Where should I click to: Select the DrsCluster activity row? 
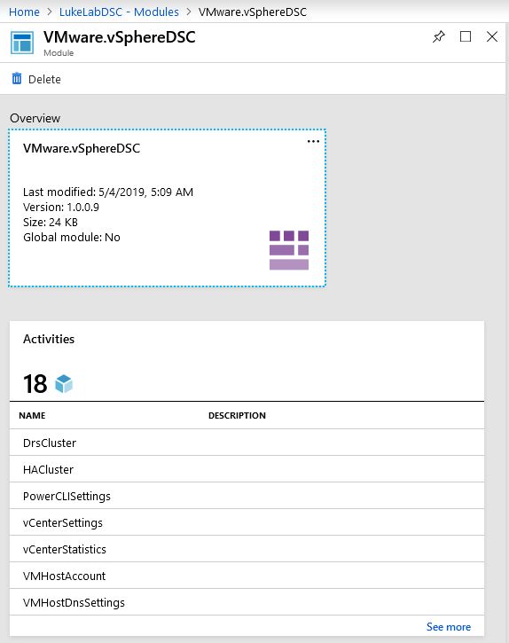click(x=247, y=443)
